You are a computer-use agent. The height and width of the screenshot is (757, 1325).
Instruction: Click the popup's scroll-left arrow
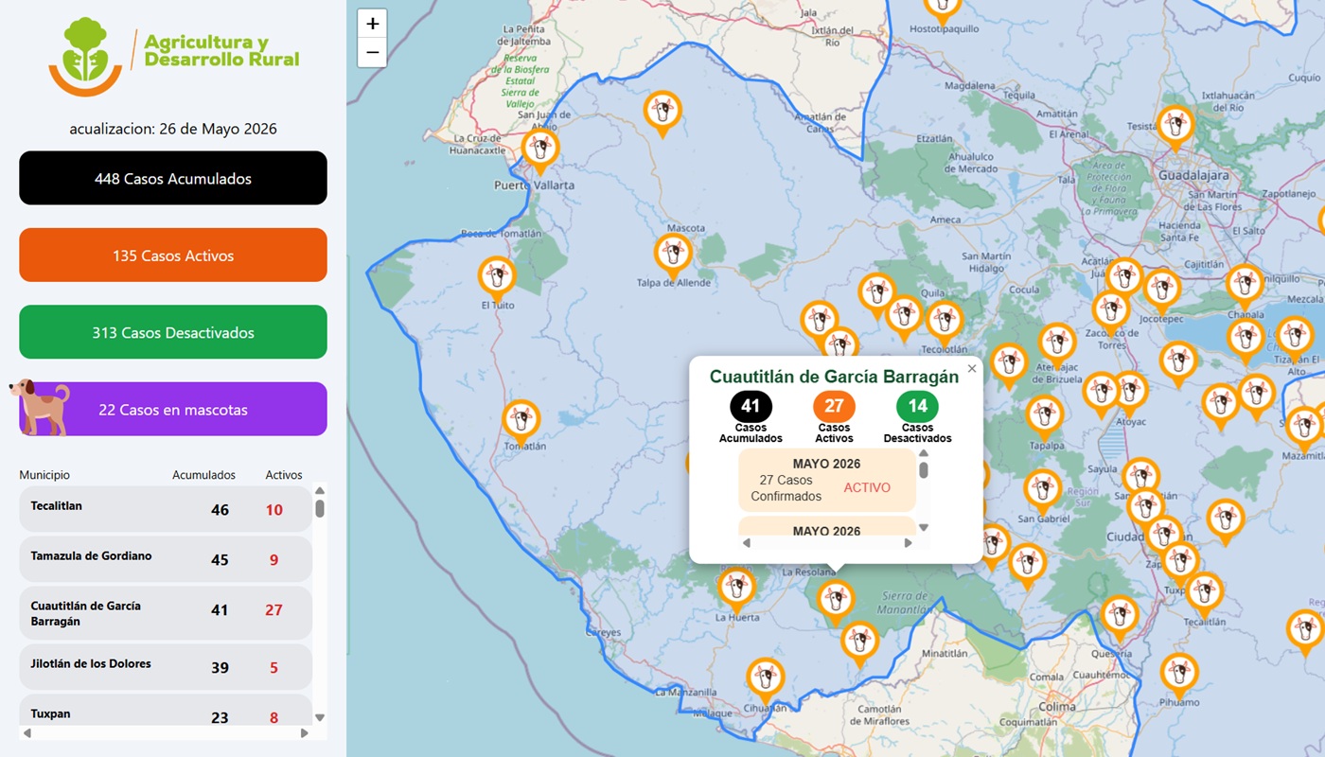(746, 543)
